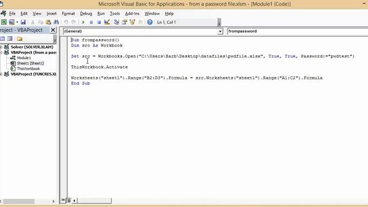Open the Edit menu
The width and height of the screenshot is (368, 207).
pyautogui.click(x=24, y=14)
